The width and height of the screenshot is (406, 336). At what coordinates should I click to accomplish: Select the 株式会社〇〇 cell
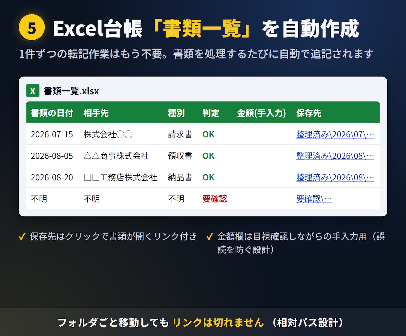point(108,134)
